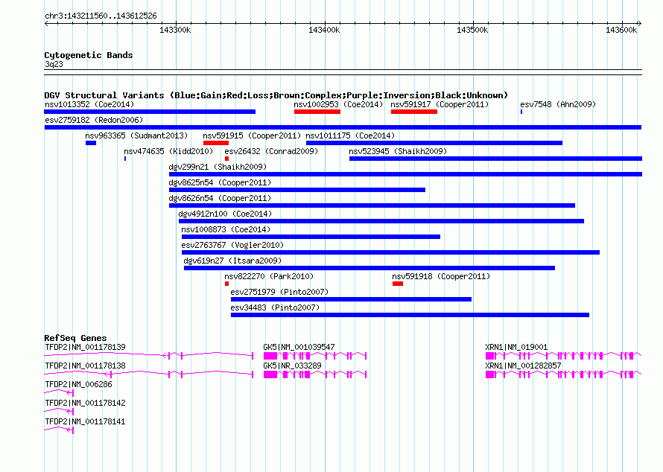The image size is (663, 472).
Task: Click the esv7548 (Ahn2009) label
Action: click(x=558, y=104)
